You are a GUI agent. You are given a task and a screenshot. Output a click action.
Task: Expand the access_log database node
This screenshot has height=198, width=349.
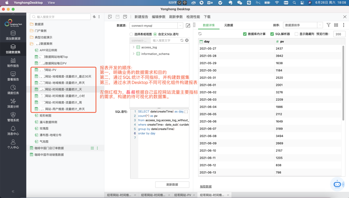133,47
